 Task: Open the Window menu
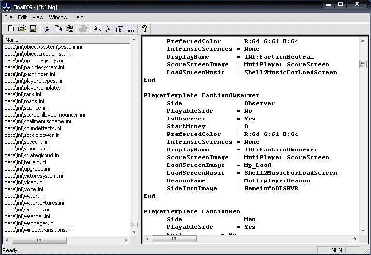pos(58,17)
